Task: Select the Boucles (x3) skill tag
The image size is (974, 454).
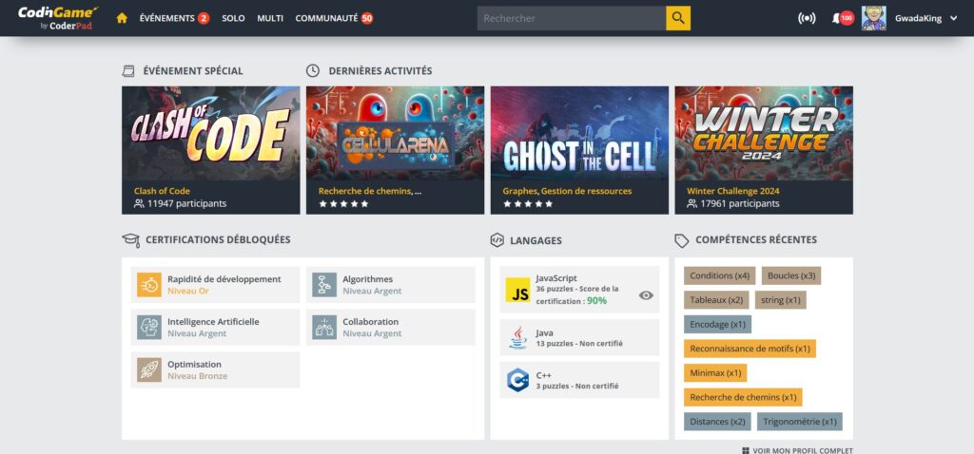Action: click(791, 275)
